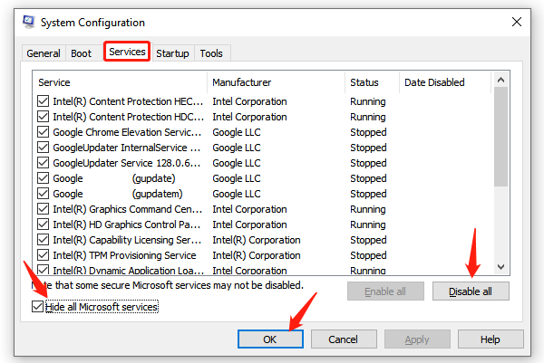
Task: Open the Tools tab
Action: pyautogui.click(x=211, y=53)
